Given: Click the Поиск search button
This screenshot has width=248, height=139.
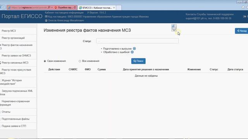Looking at the screenshot, I should (x=138, y=61).
